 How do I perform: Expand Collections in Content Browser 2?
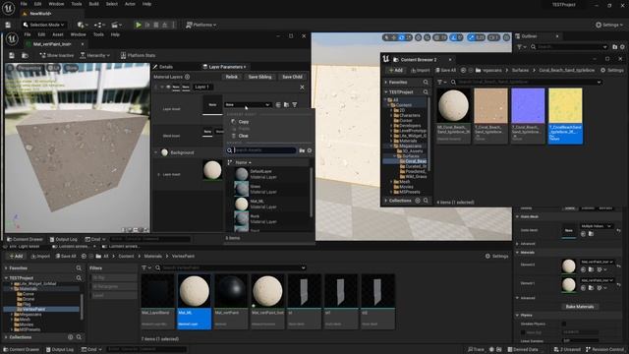386,201
